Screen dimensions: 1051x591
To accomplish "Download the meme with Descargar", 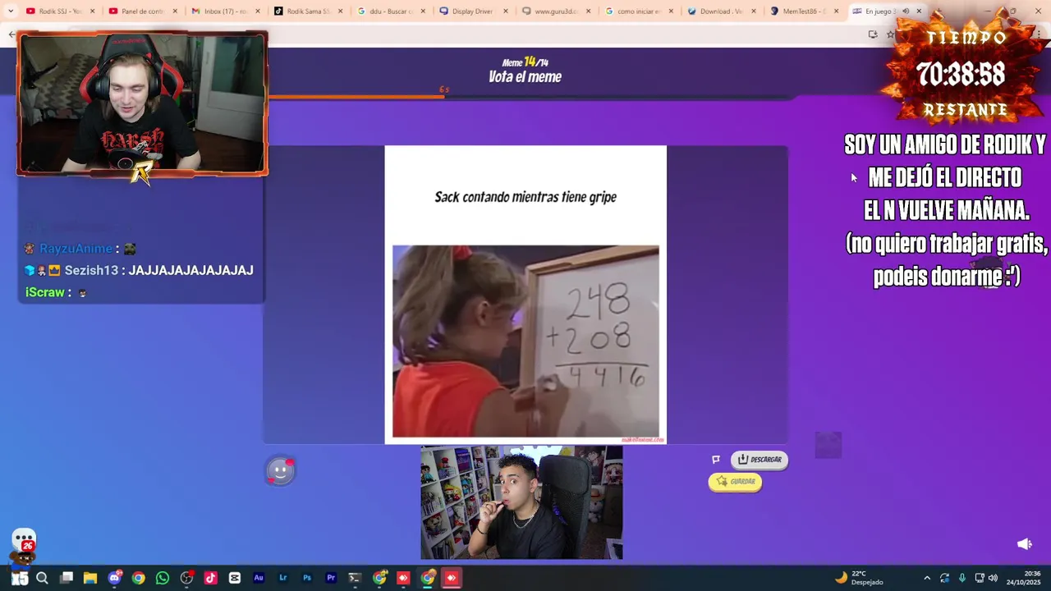I will point(760,460).
